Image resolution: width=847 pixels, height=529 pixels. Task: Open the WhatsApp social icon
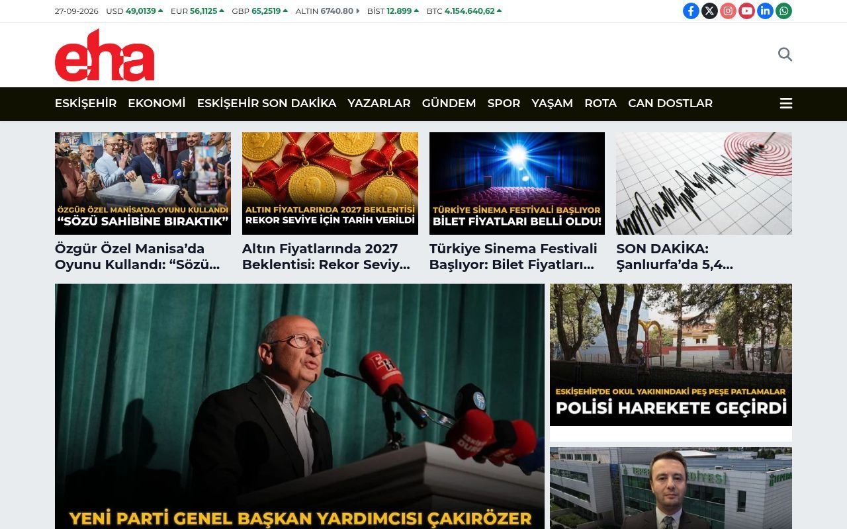(783, 11)
